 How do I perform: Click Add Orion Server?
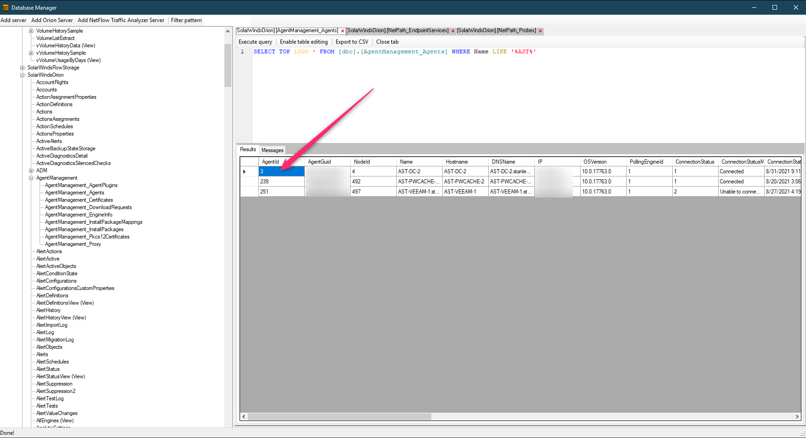pos(52,20)
